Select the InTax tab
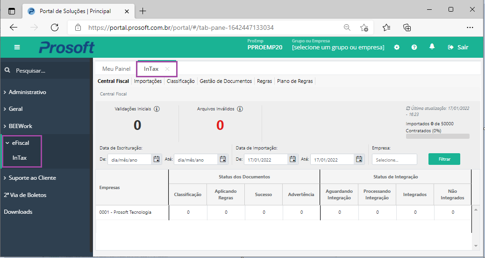This screenshot has height=258, width=485. click(x=151, y=69)
